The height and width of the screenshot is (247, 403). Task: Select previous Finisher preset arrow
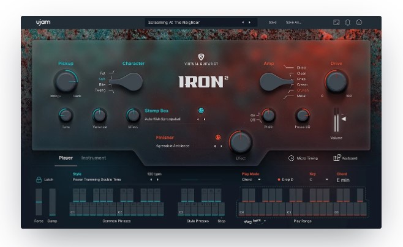click(215, 146)
